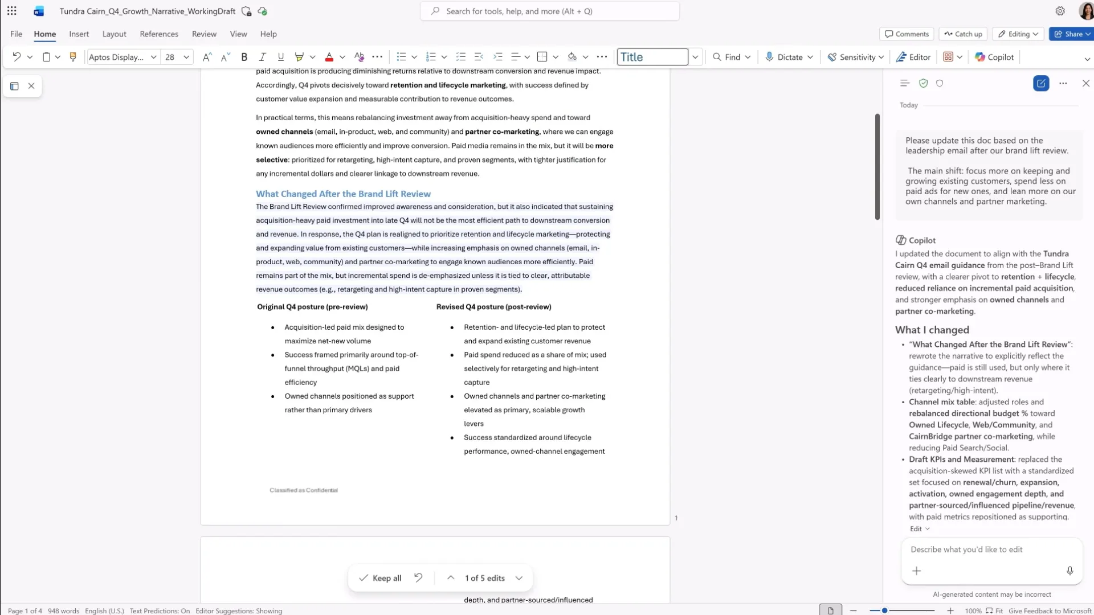Image resolution: width=1094 pixels, height=615 pixels.
Task: Toggle Text Predictions in the status bar
Action: point(160,610)
